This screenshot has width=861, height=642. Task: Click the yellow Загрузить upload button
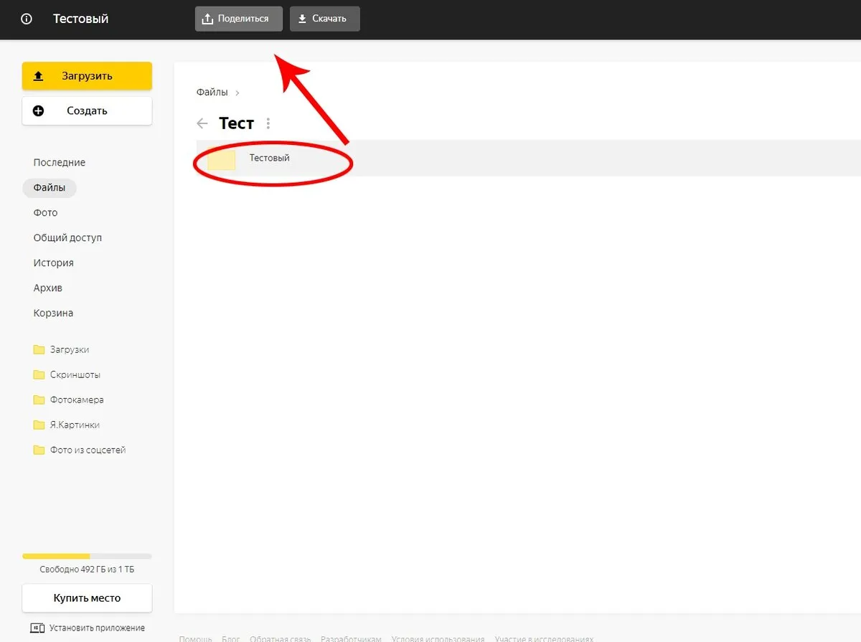tap(87, 76)
